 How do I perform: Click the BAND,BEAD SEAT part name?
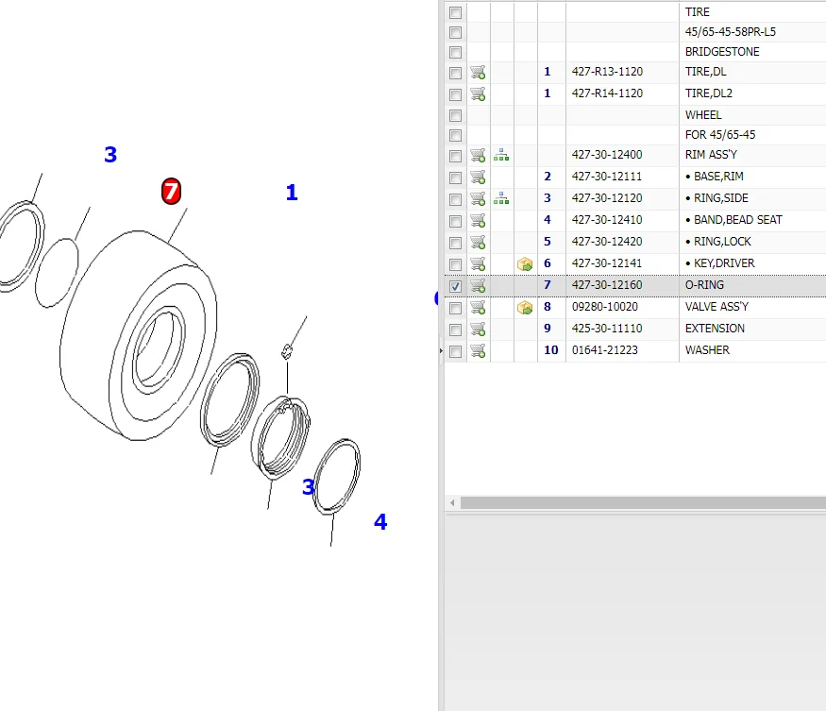(737, 220)
